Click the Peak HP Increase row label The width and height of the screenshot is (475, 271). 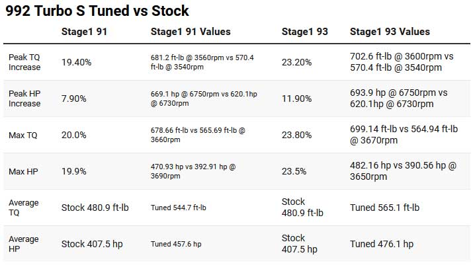coord(24,98)
